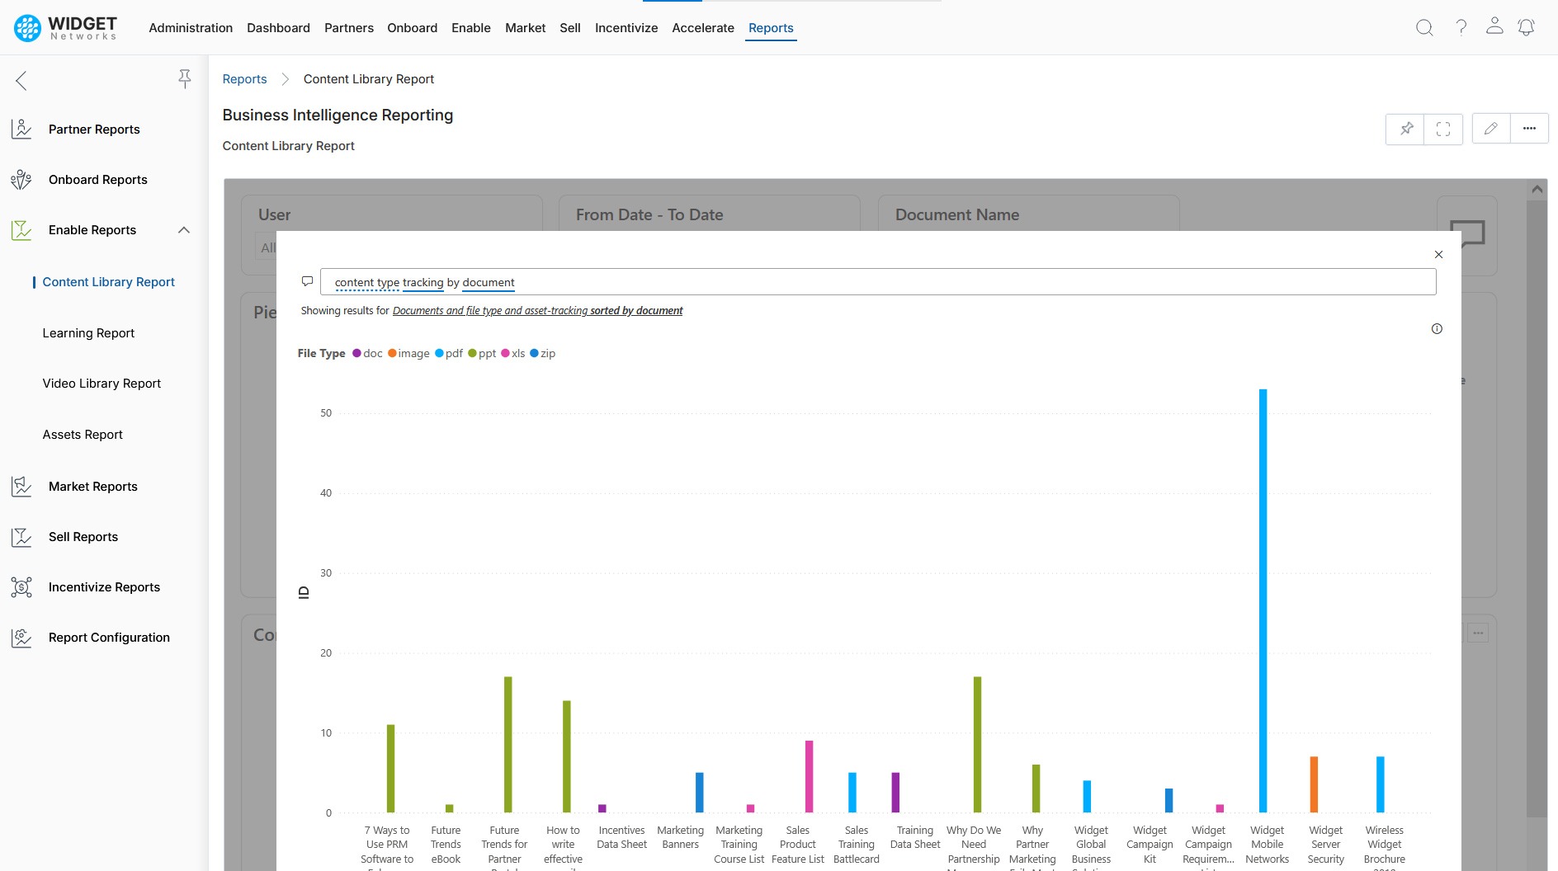This screenshot has height=871, width=1558.
Task: Click the Market Reports icon
Action: [21, 487]
